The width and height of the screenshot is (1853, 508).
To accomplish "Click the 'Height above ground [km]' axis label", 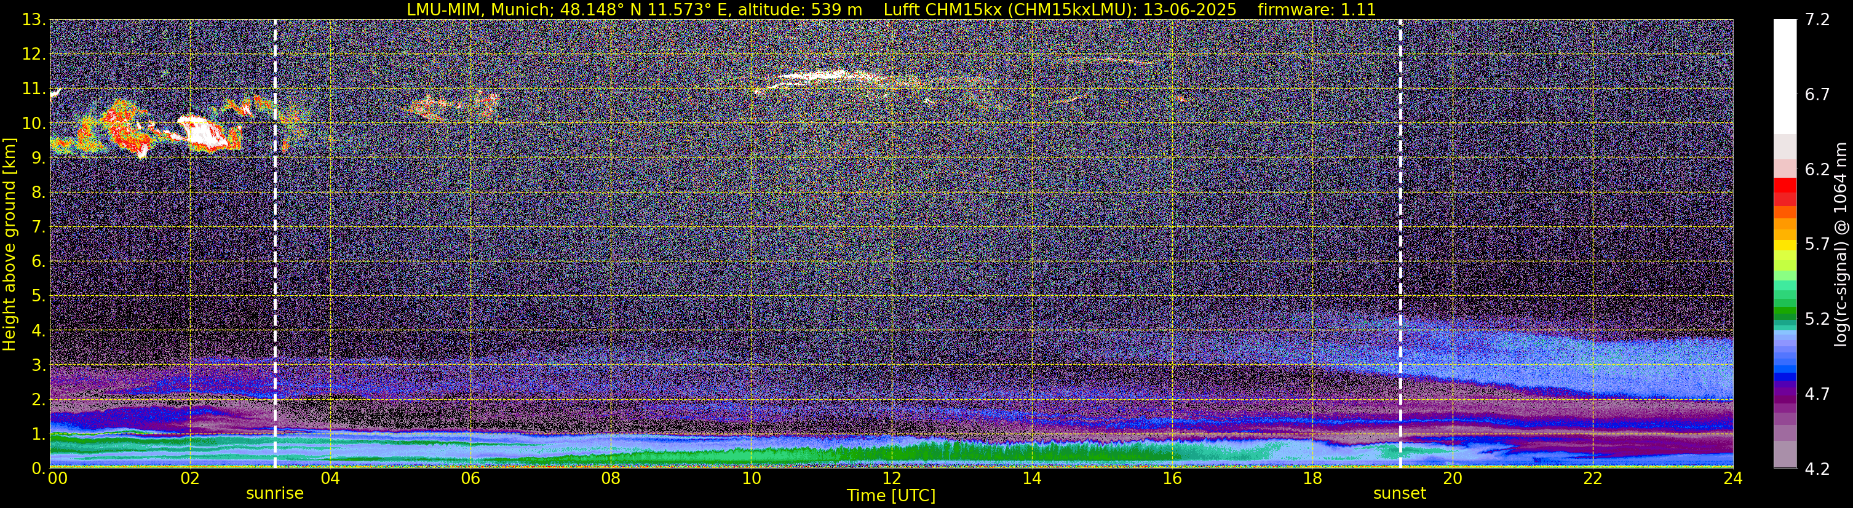I will 9,244.
